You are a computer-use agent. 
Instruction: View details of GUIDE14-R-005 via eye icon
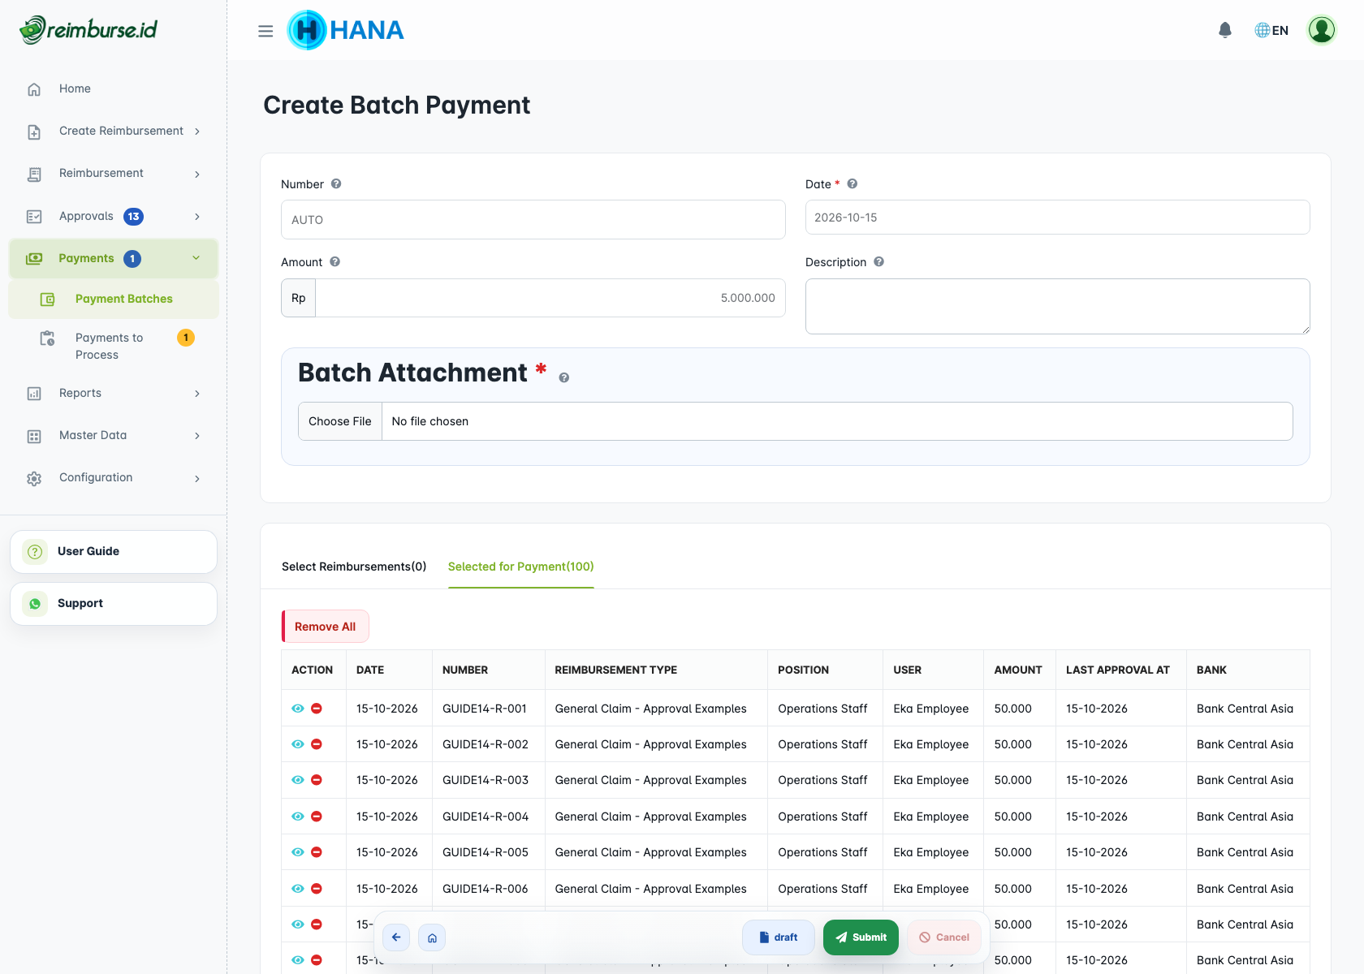click(298, 852)
